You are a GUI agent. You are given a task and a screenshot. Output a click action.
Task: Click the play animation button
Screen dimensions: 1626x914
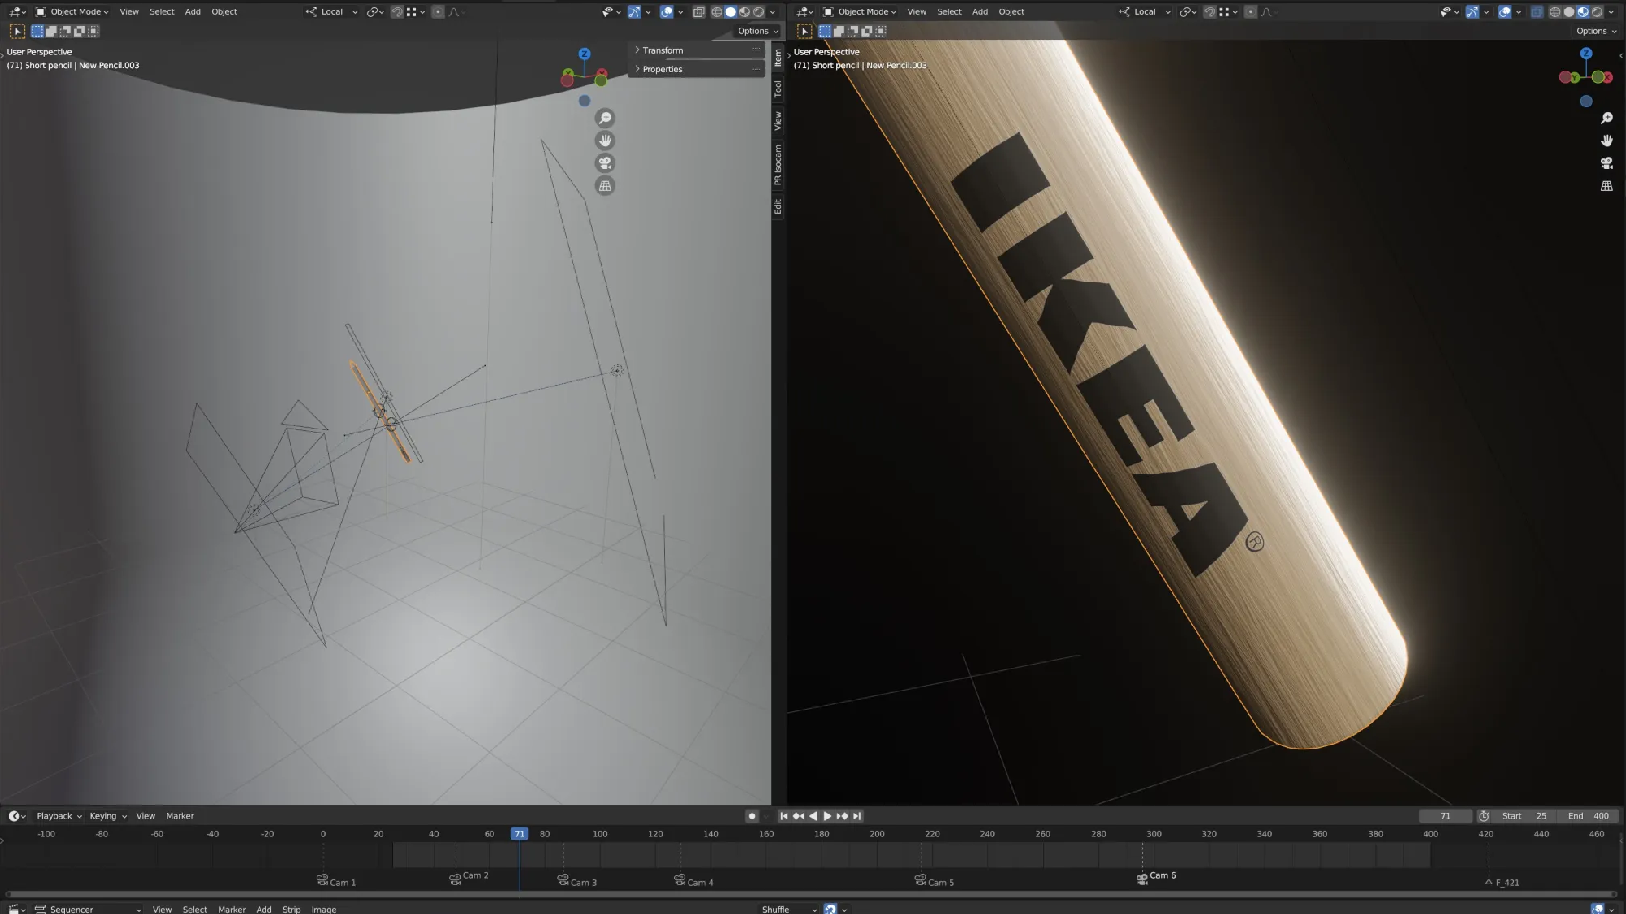coord(828,816)
